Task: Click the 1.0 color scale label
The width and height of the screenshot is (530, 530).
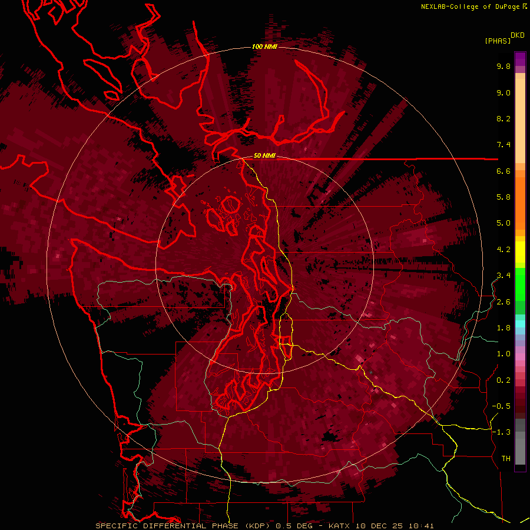Action: pyautogui.click(x=503, y=354)
